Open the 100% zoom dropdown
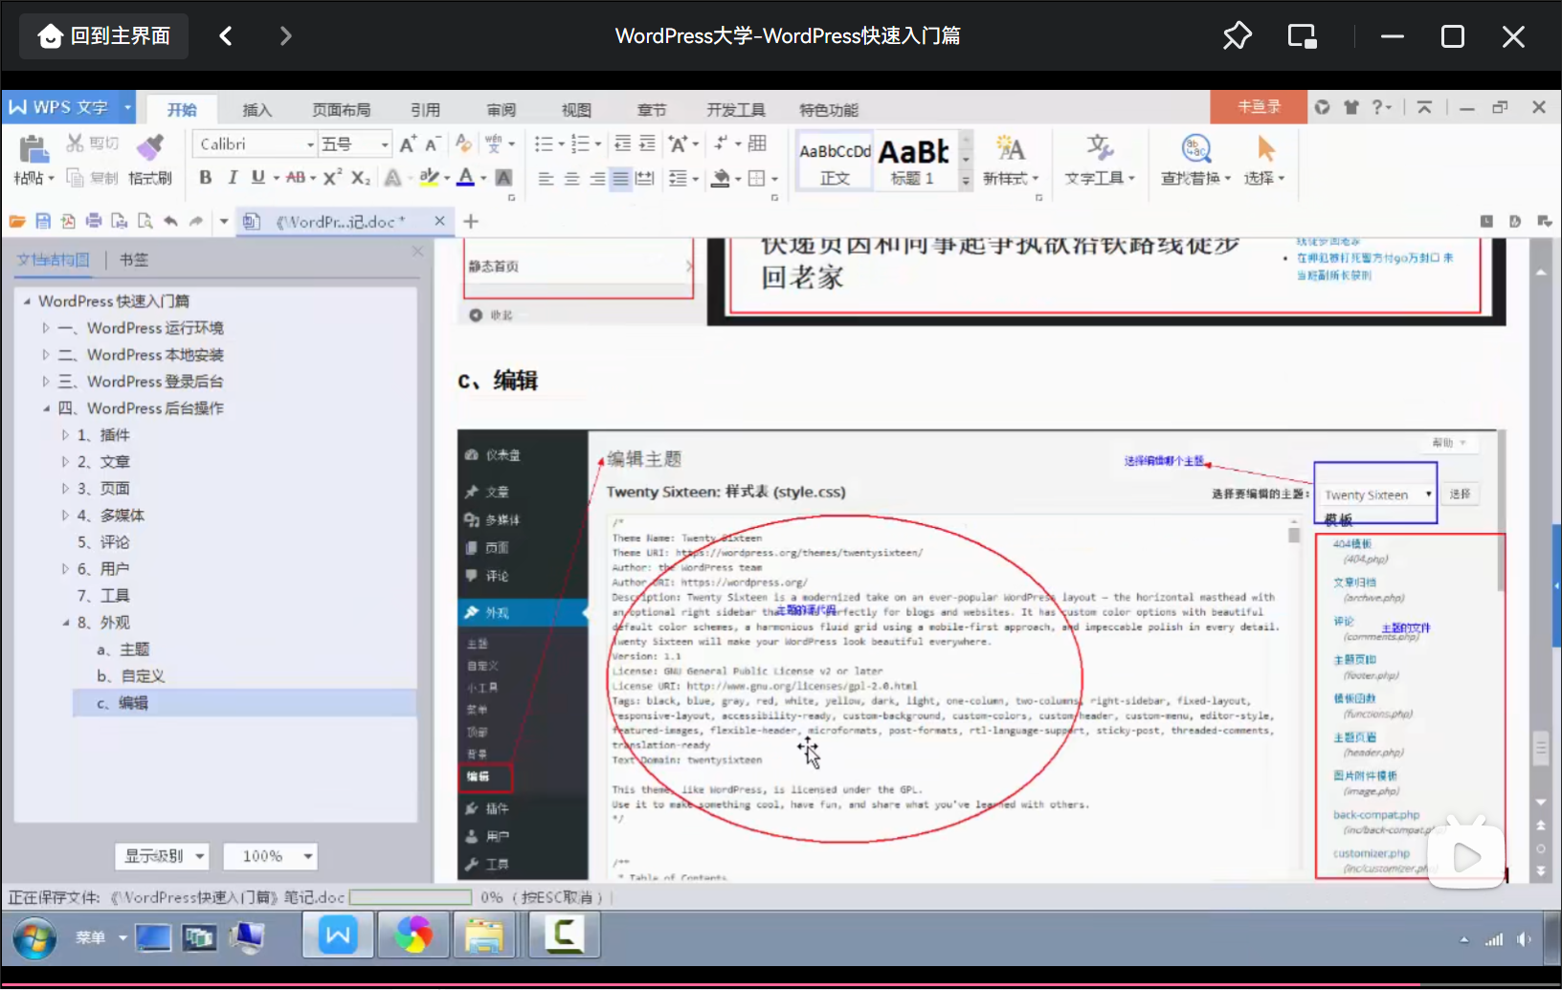 coord(270,856)
